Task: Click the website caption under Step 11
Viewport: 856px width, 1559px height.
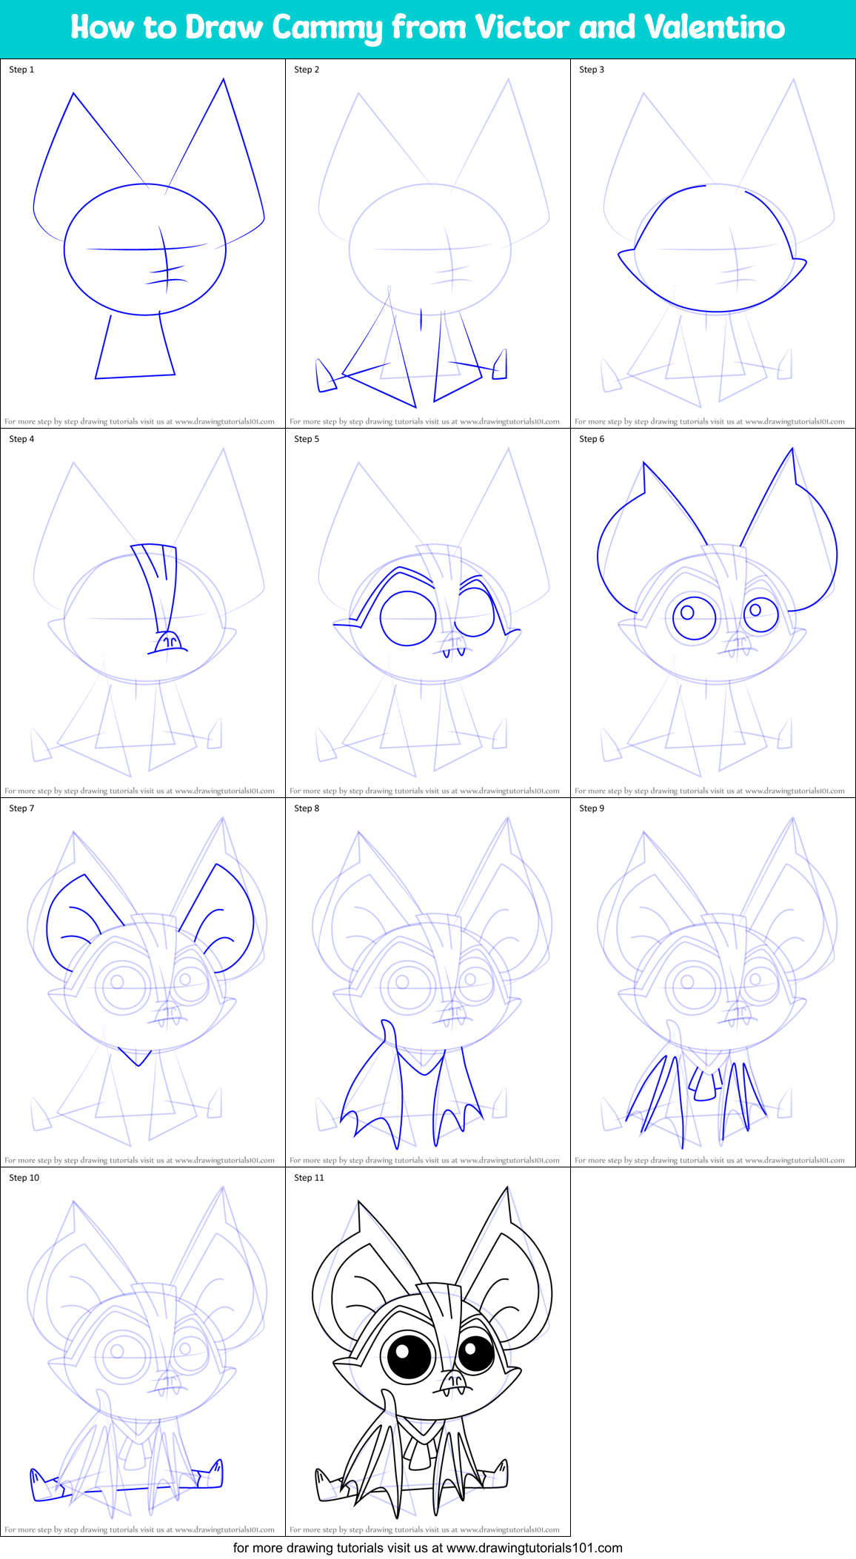Action: tap(424, 1529)
